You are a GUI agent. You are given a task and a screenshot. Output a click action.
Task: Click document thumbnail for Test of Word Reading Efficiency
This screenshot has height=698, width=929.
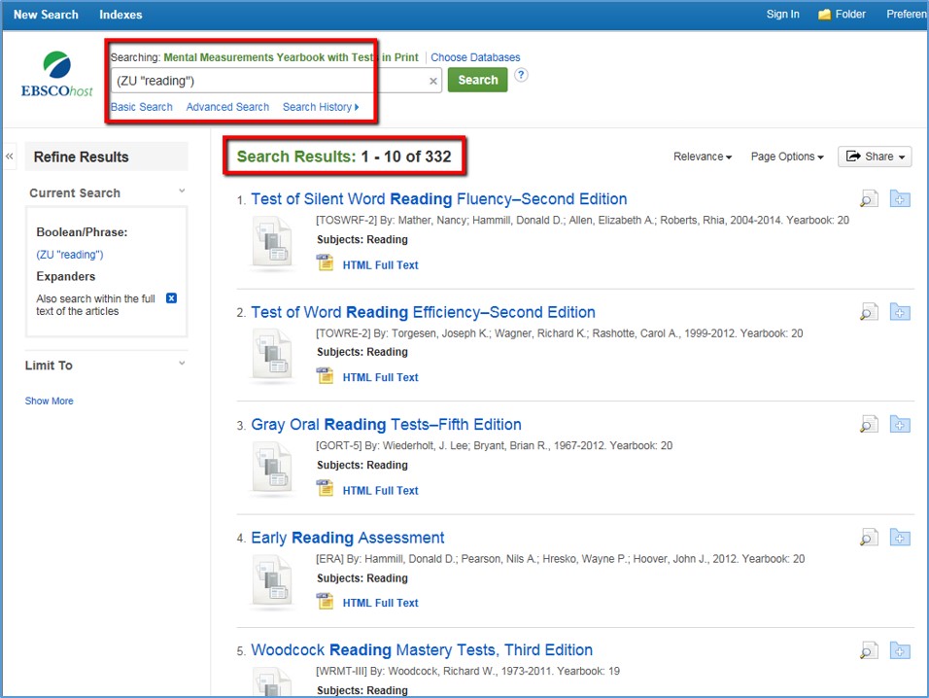click(272, 354)
